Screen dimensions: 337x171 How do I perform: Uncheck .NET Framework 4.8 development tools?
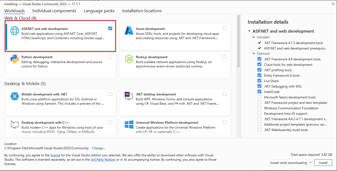pos(259,59)
